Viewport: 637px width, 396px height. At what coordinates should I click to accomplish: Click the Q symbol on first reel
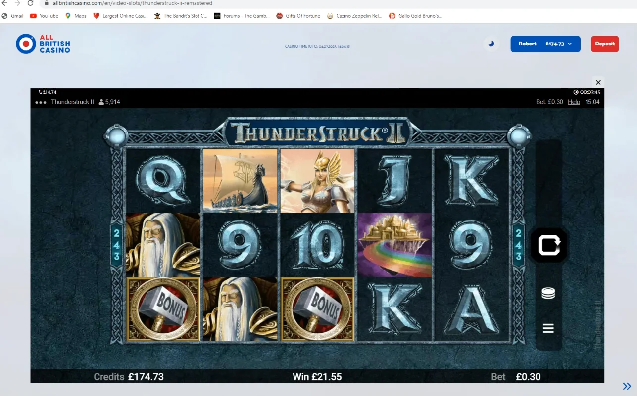pyautogui.click(x=163, y=181)
